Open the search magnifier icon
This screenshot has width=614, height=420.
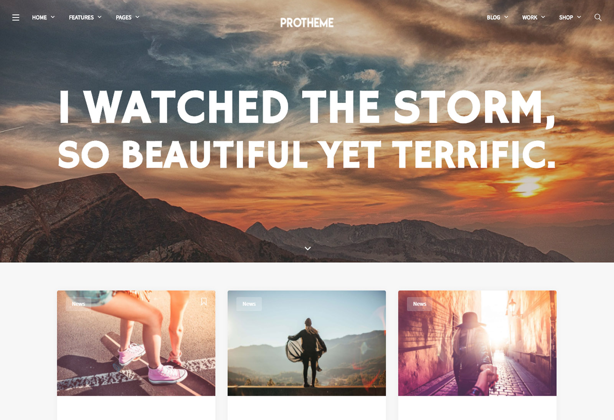click(x=597, y=17)
